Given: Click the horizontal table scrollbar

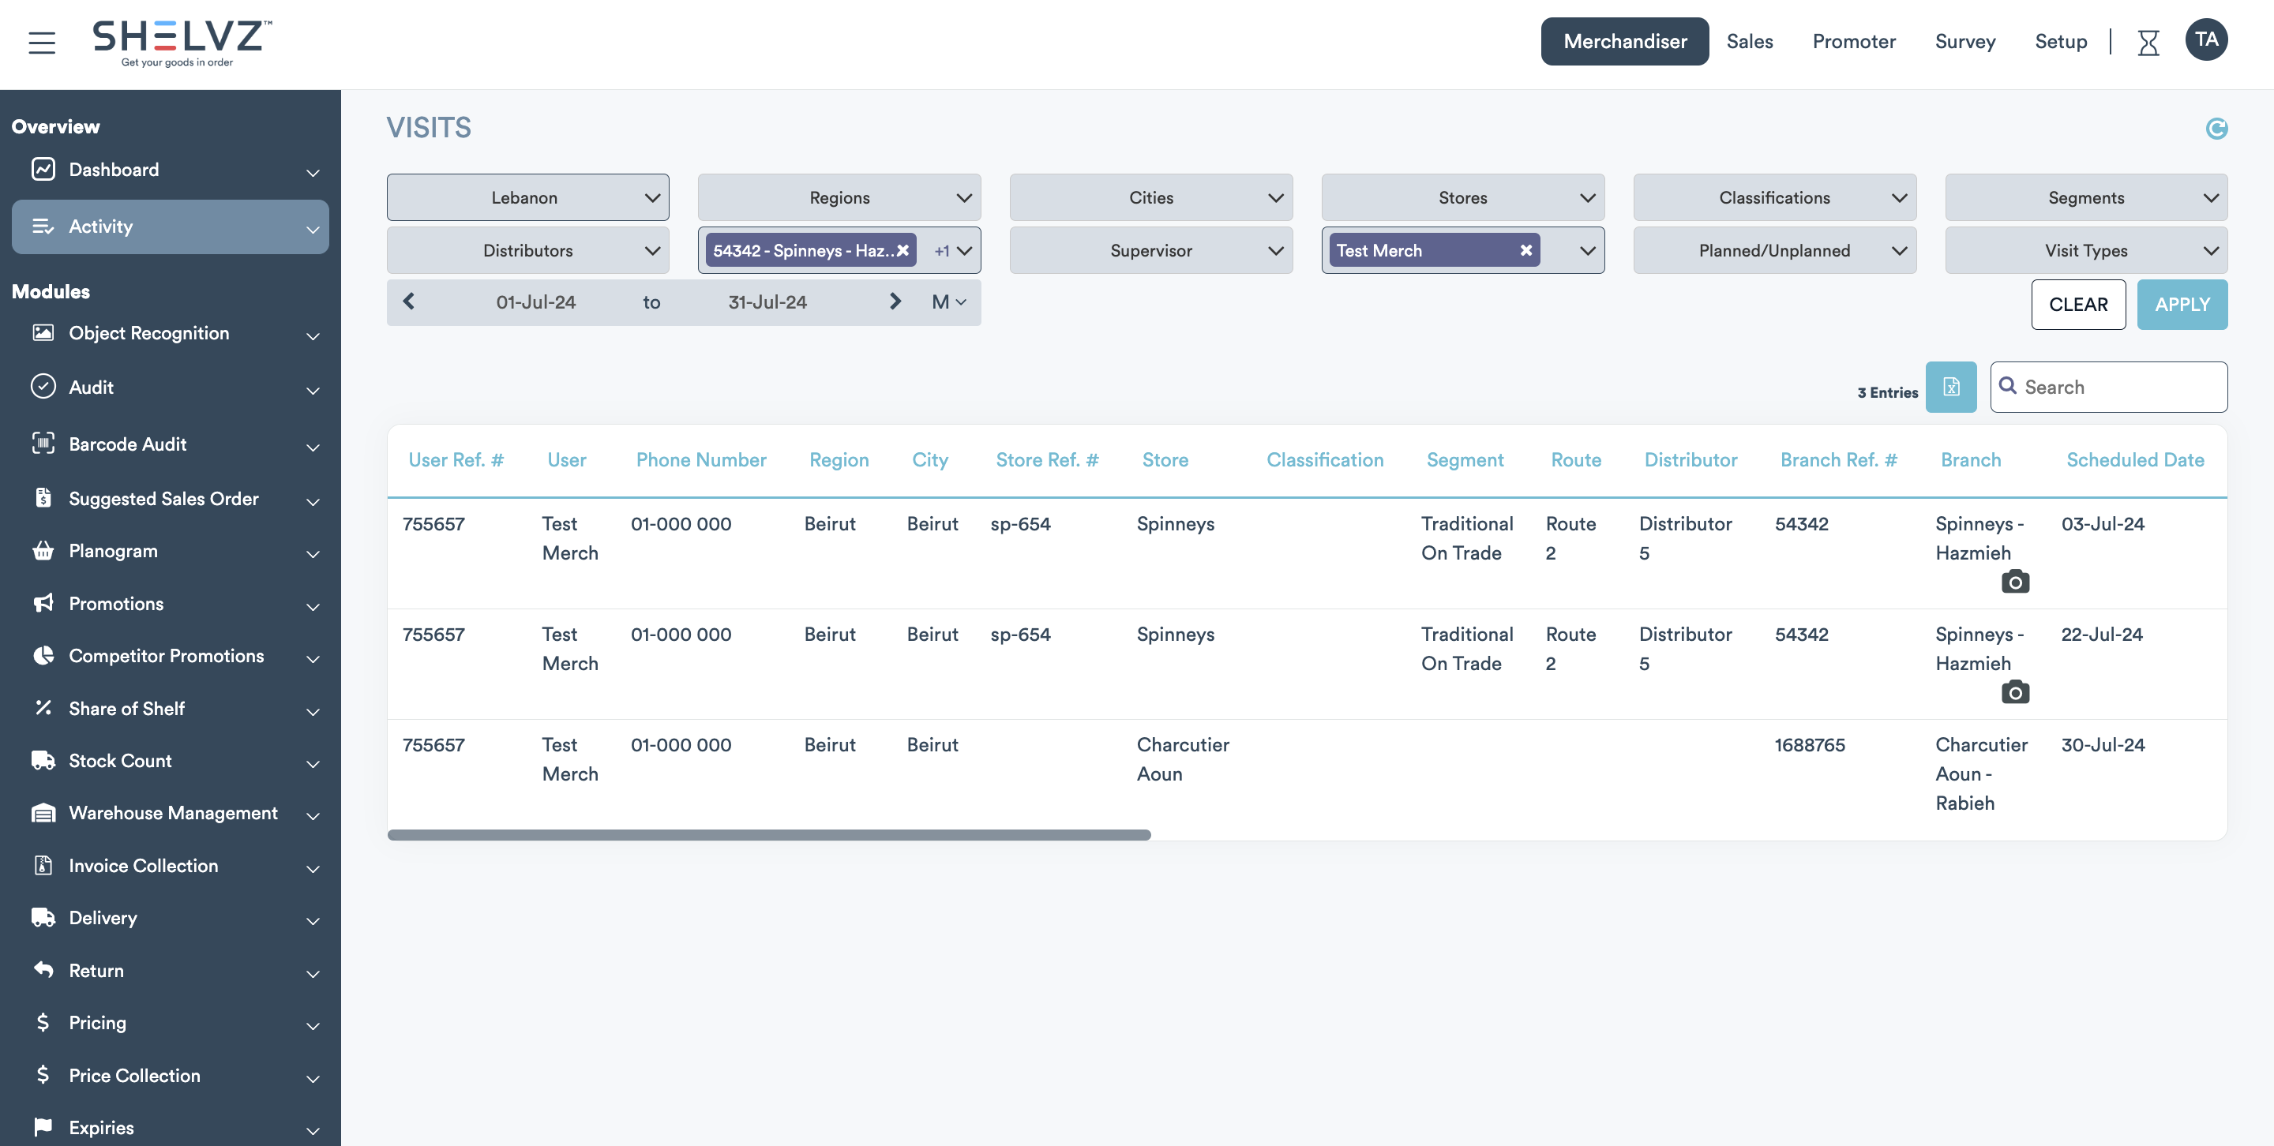Looking at the screenshot, I should pyautogui.click(x=768, y=834).
